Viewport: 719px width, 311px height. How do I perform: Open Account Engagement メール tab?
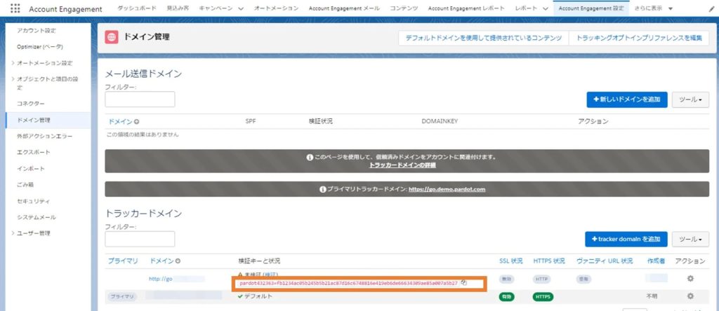[344, 8]
